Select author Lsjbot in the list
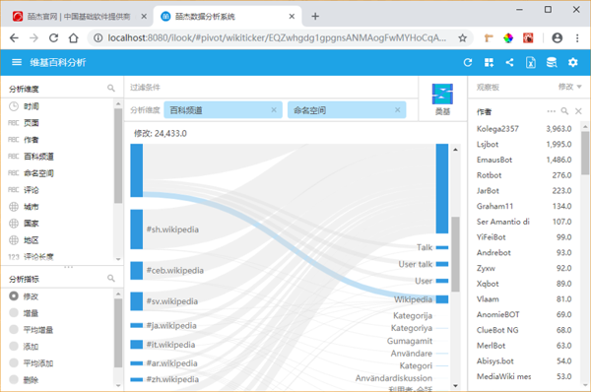Screen dimensions: 591x392 point(524,145)
